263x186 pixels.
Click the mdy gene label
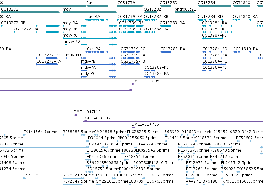(x=67, y=9)
